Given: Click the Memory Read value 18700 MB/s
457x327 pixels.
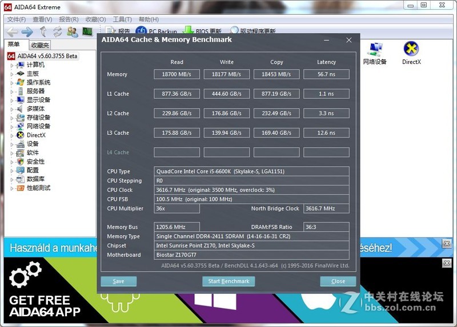Looking at the screenshot, I should click(x=177, y=74).
